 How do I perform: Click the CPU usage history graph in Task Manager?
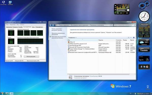click(30, 33)
